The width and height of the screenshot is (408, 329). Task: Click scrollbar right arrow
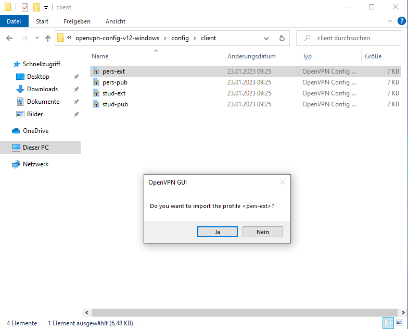[403, 312]
